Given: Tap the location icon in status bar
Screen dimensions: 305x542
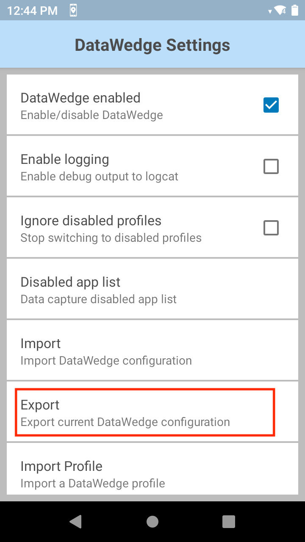Looking at the screenshot, I should pos(73,11).
